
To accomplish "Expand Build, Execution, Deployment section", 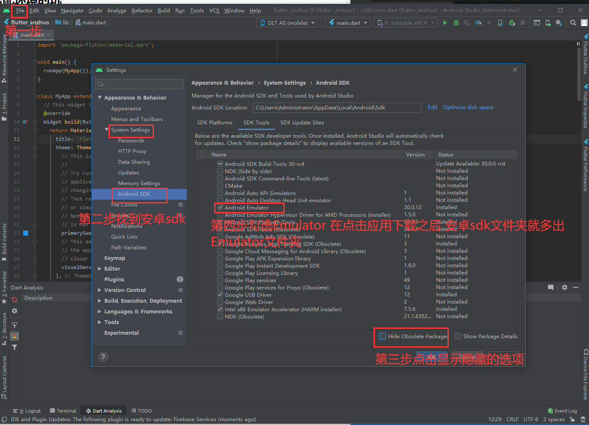I will [100, 301].
